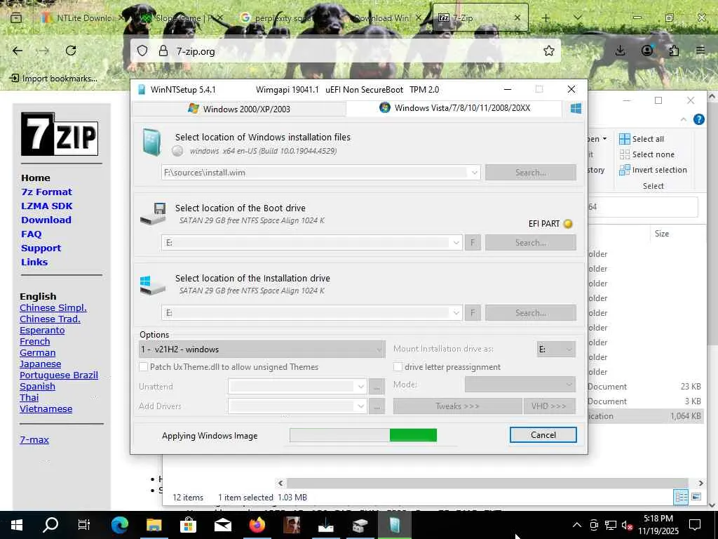Viewport: 718px width, 539px height.
Task: Switch to Windows Vista/7/8/10/11/2008/20XX tab
Action: click(x=454, y=108)
